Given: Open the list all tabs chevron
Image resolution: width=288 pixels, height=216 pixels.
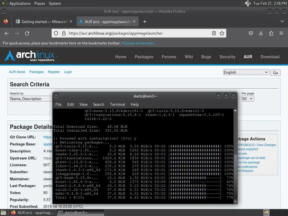Looking at the screenshot, I should [x=282, y=21].
